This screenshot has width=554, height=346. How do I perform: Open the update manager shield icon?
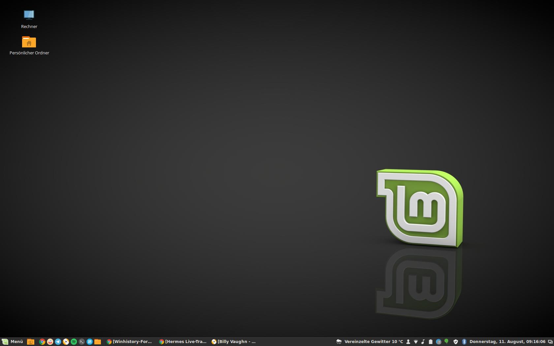tap(456, 342)
